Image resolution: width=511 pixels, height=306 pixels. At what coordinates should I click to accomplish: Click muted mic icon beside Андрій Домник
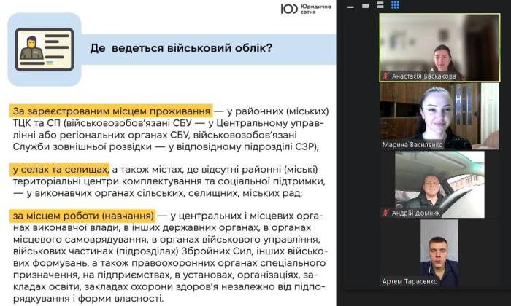[385, 212]
